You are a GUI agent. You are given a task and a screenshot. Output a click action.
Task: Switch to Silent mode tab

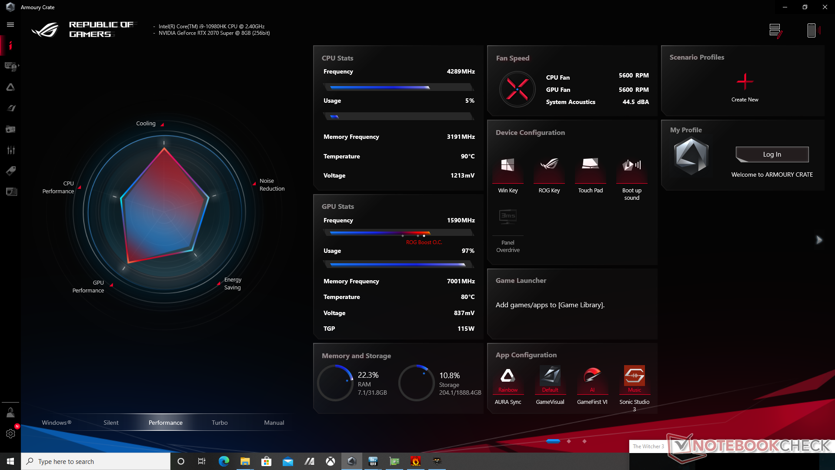(x=111, y=423)
